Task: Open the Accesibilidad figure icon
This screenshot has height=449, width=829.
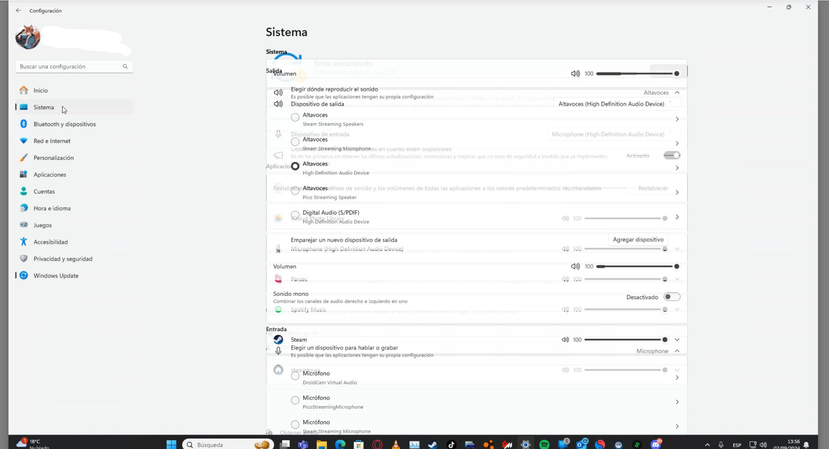Action: click(x=24, y=242)
